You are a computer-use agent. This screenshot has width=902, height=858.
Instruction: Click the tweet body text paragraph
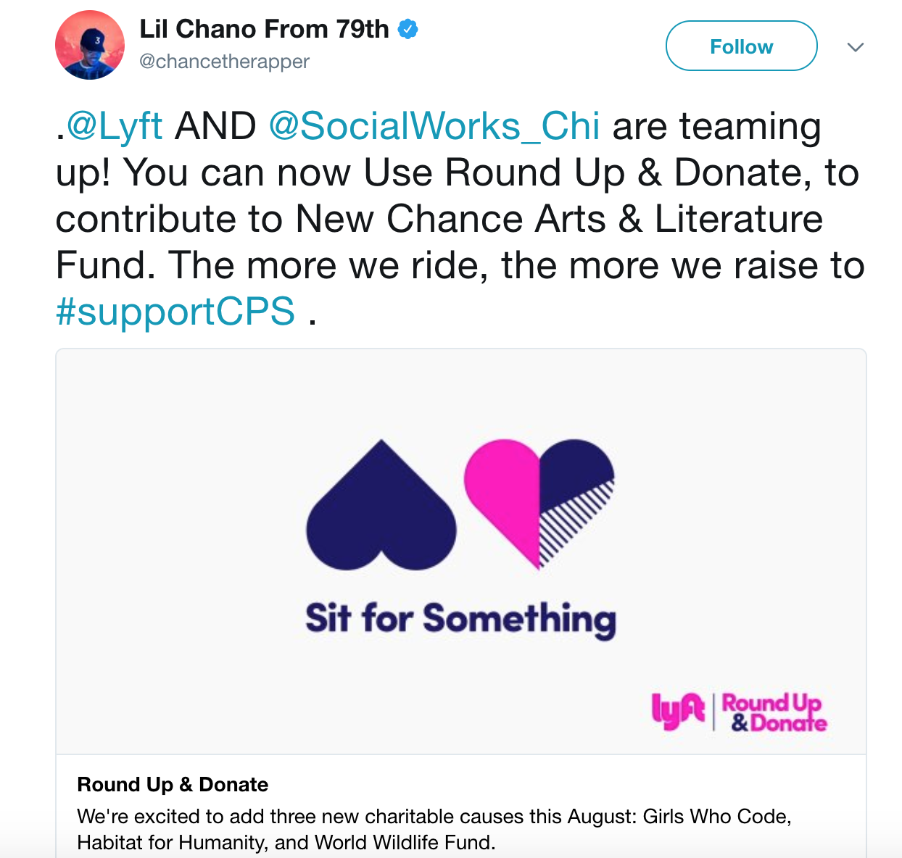(x=460, y=219)
